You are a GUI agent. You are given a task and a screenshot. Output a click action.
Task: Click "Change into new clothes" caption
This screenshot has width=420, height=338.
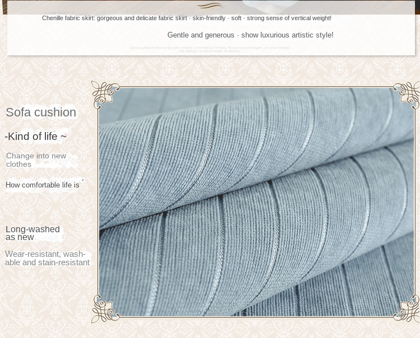pos(36,160)
